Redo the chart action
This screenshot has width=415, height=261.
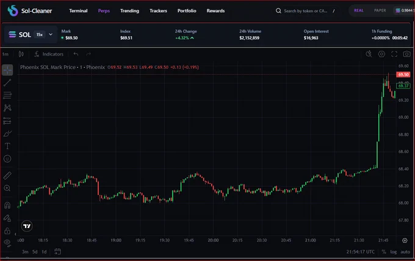[88, 54]
